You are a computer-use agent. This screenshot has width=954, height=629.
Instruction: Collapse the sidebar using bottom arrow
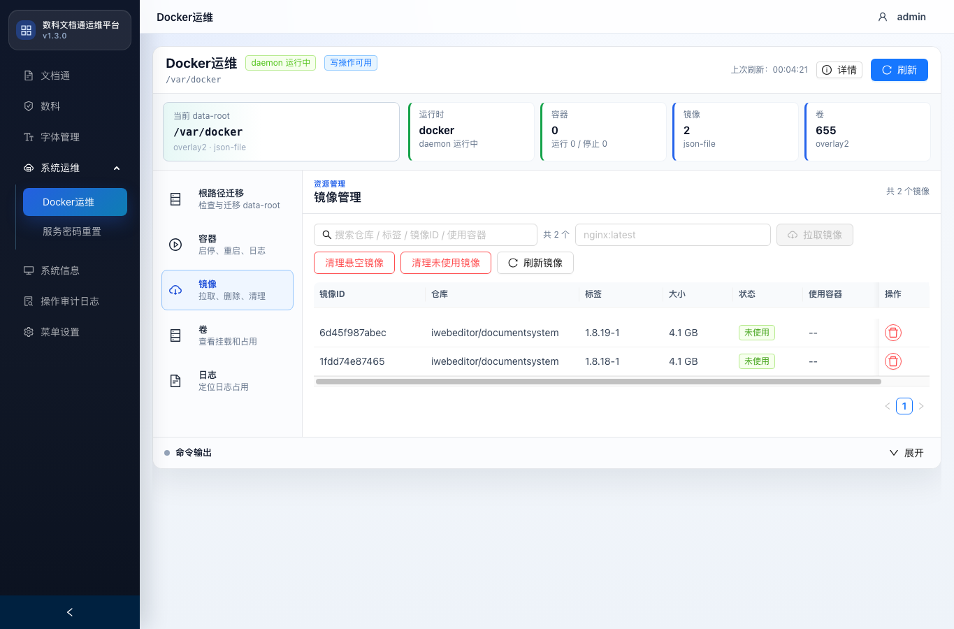(70, 612)
